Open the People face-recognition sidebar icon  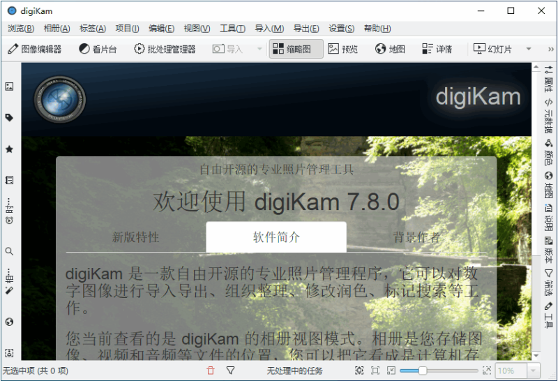coord(9,353)
